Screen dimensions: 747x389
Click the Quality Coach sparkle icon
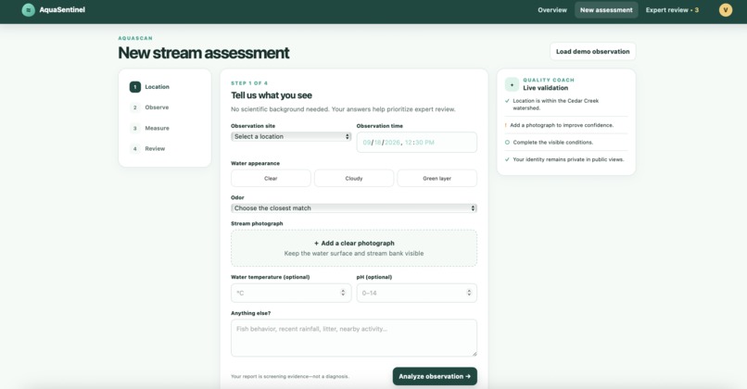tap(512, 84)
